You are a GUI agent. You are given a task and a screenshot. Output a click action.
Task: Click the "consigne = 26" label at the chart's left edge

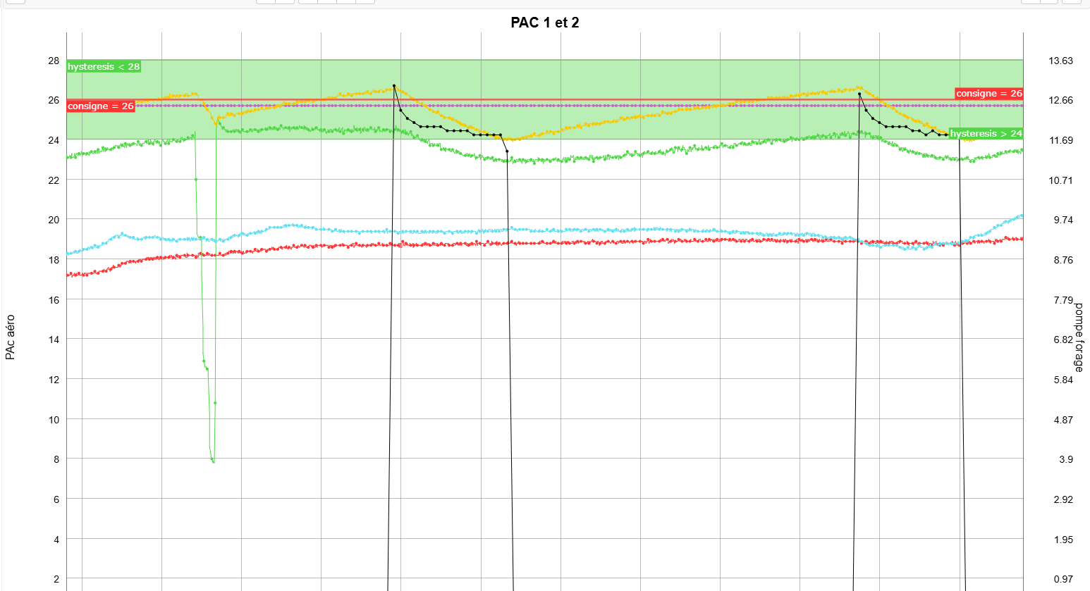(x=101, y=106)
